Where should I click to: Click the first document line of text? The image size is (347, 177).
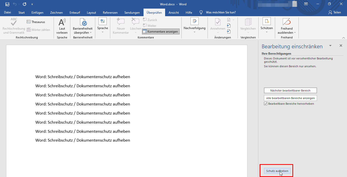click(83, 77)
